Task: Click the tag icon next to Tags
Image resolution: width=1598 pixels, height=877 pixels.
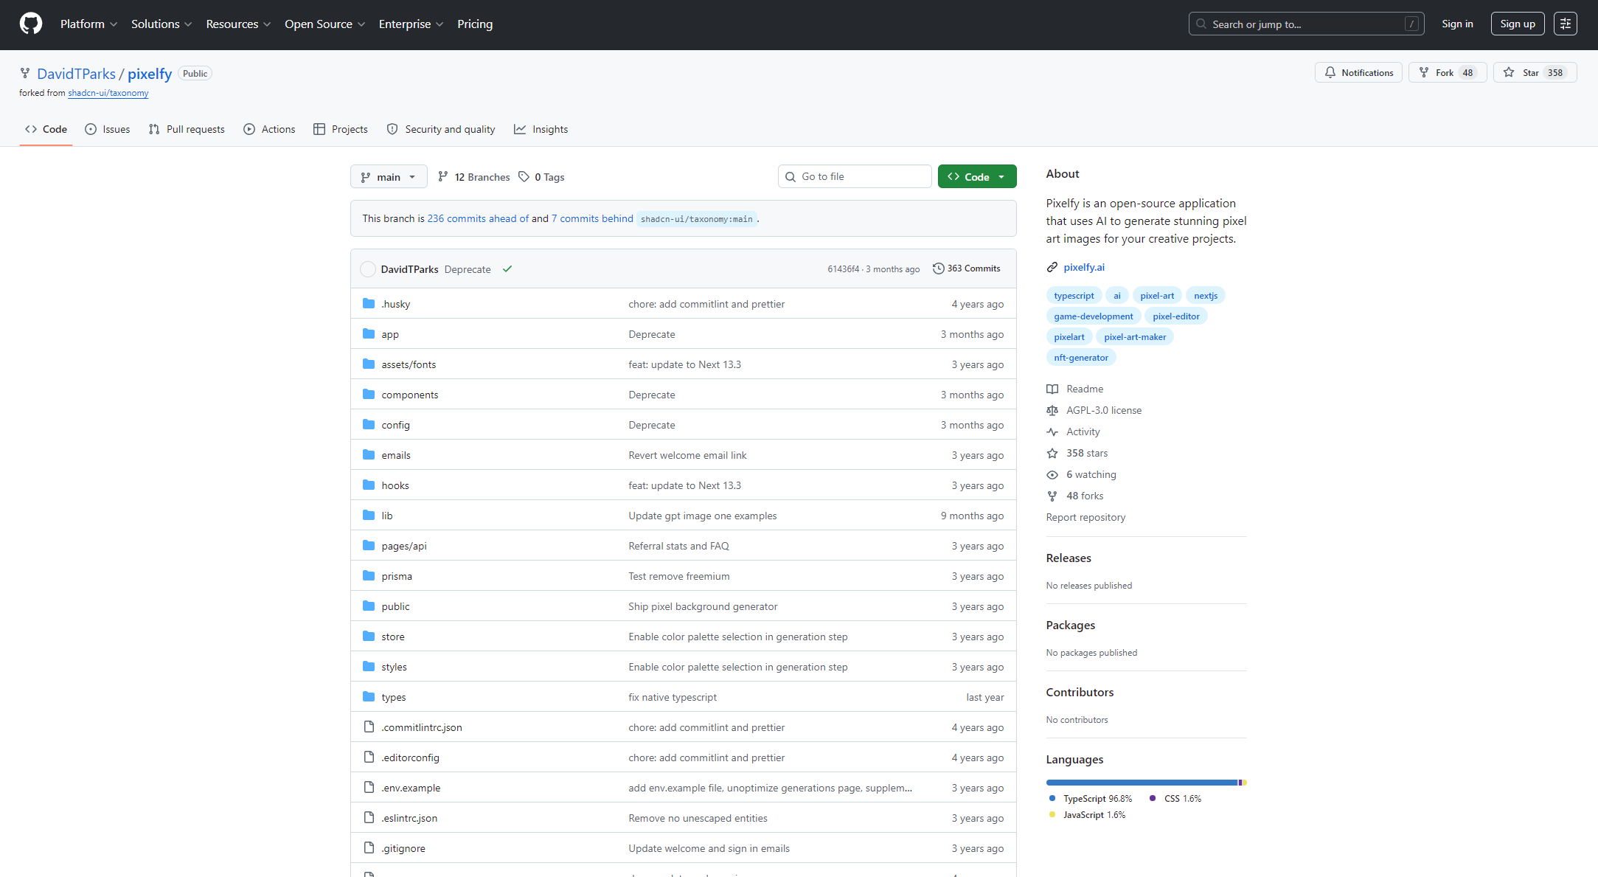Action: click(524, 177)
